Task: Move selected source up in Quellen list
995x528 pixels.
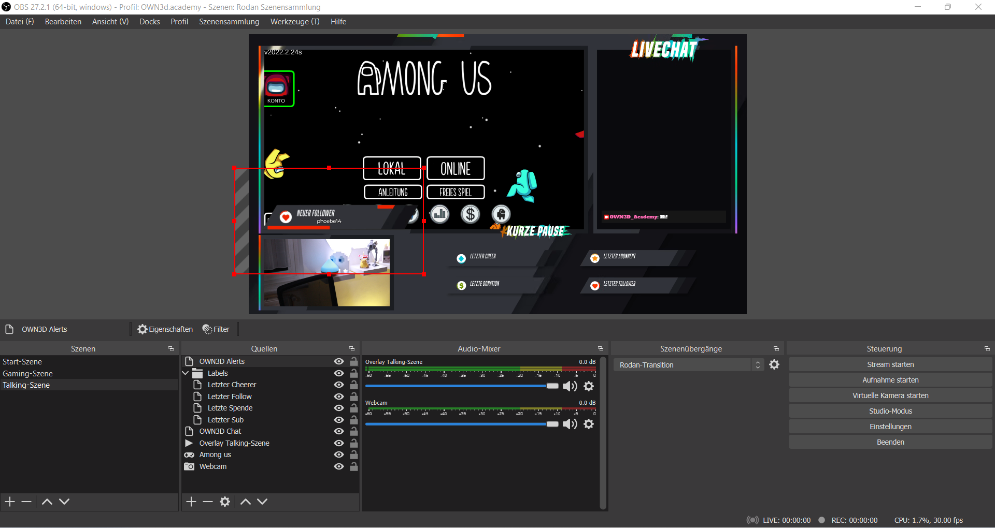Action: (246, 502)
